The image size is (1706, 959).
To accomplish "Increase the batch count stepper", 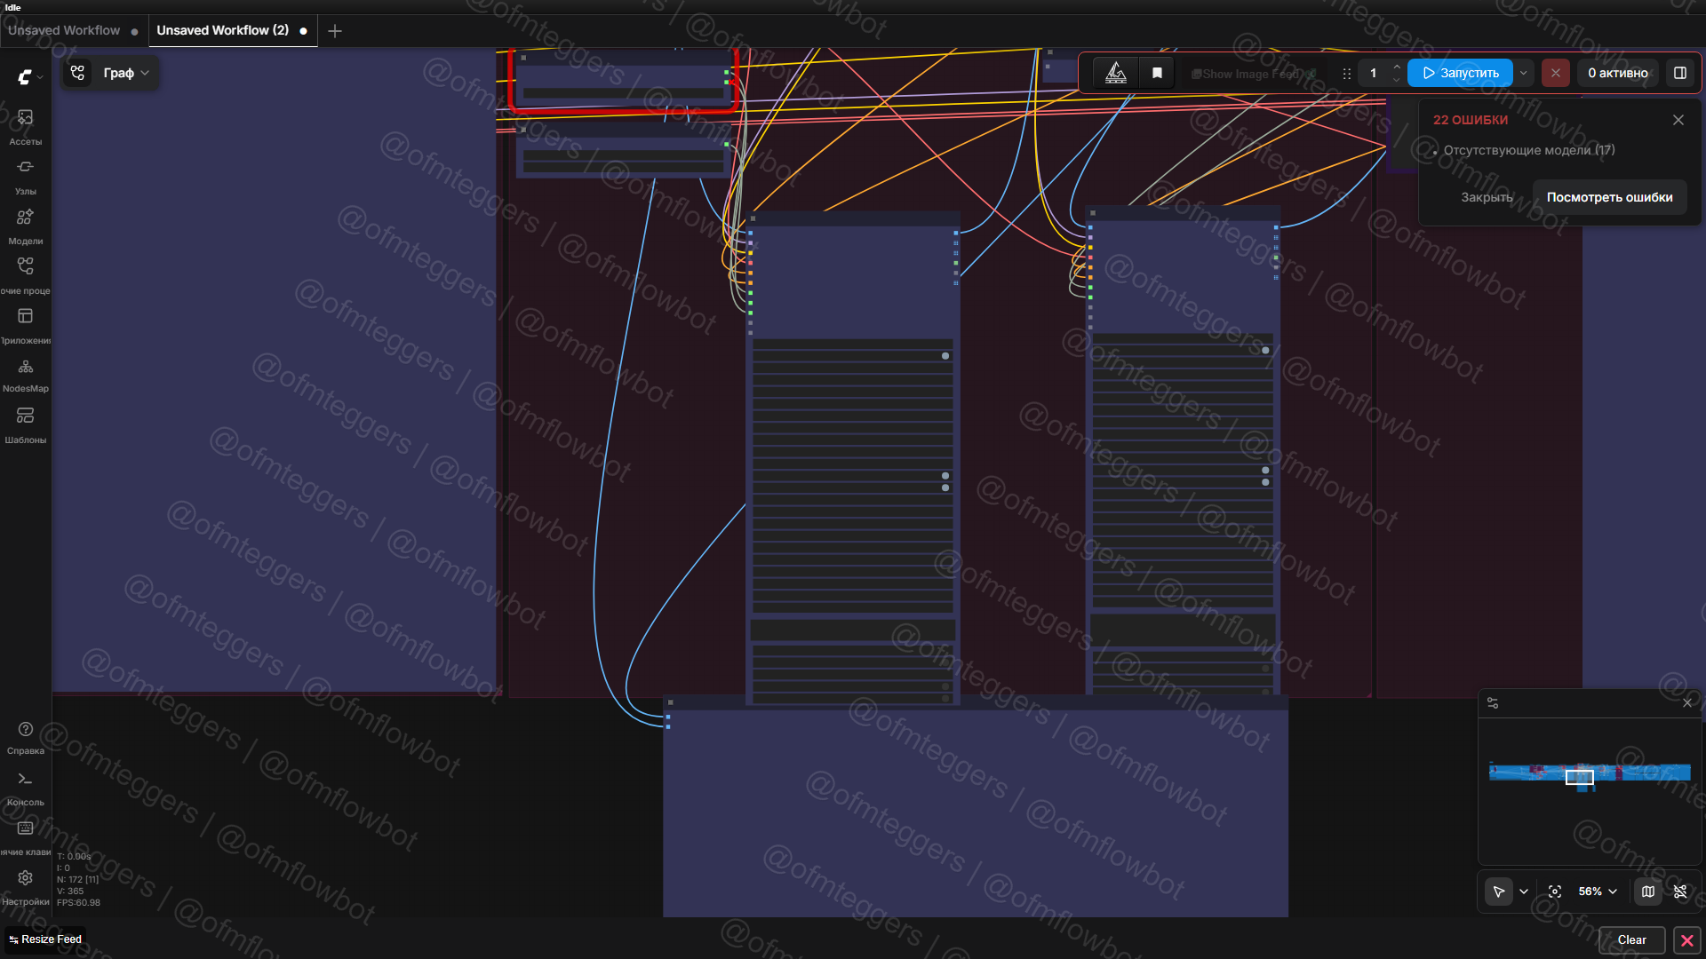I will (1397, 67).
